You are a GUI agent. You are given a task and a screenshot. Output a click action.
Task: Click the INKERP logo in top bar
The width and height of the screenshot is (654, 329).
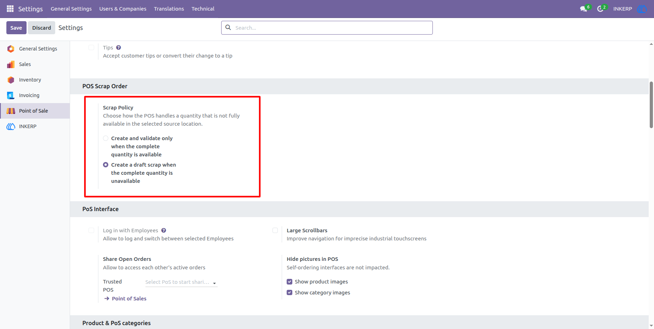pos(642,9)
